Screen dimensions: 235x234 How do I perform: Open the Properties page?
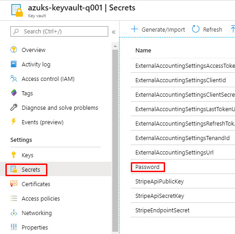coord(35,228)
